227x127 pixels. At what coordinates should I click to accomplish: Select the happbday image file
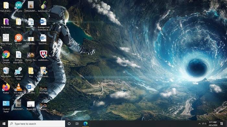pos(31,39)
